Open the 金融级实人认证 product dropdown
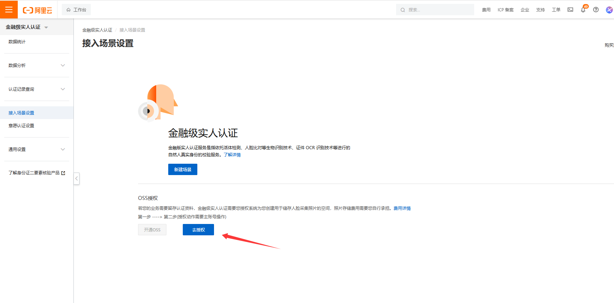614x303 pixels. [27, 27]
